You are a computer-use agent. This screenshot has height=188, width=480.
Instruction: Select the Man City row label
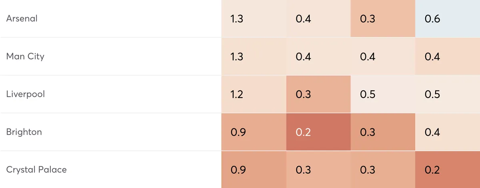tap(25, 56)
